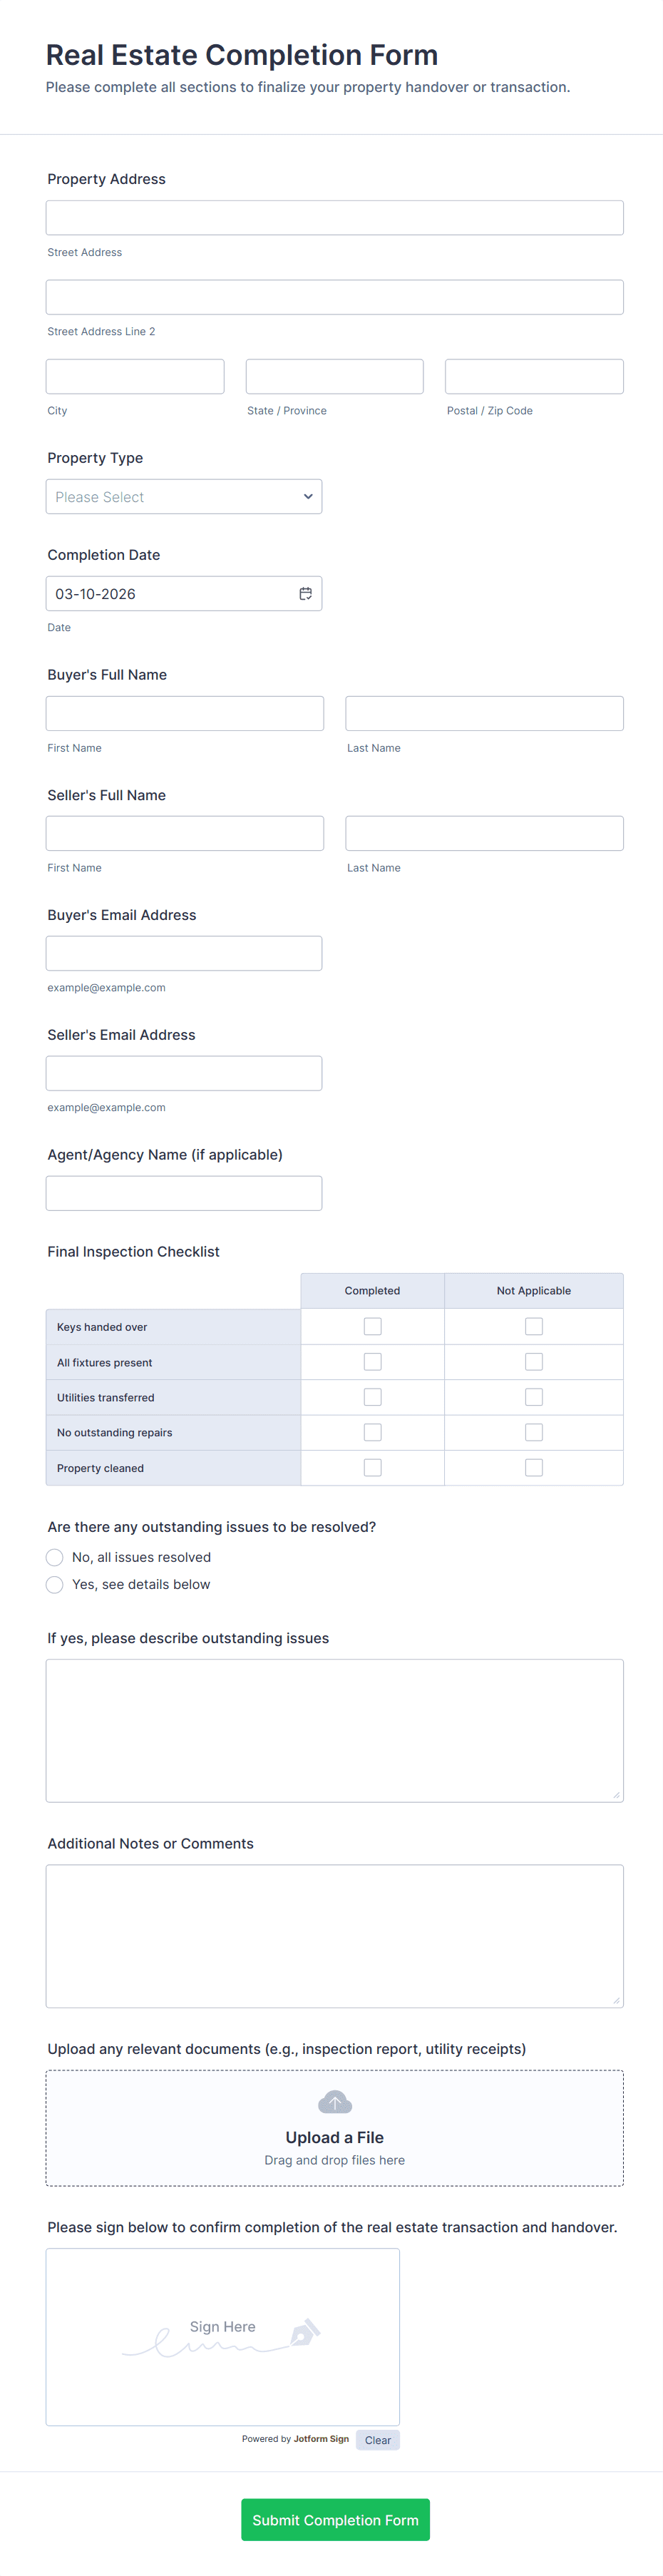Expand the Property Type dropdown
663x2576 pixels.
(184, 497)
